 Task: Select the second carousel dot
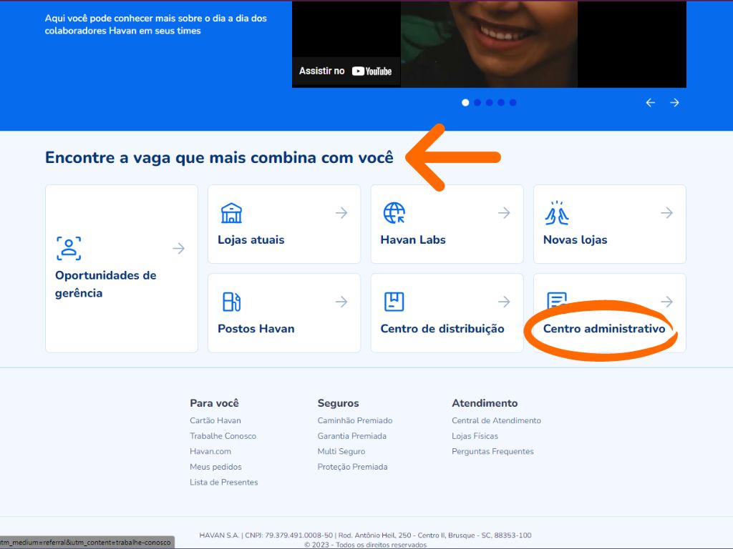[x=477, y=103]
